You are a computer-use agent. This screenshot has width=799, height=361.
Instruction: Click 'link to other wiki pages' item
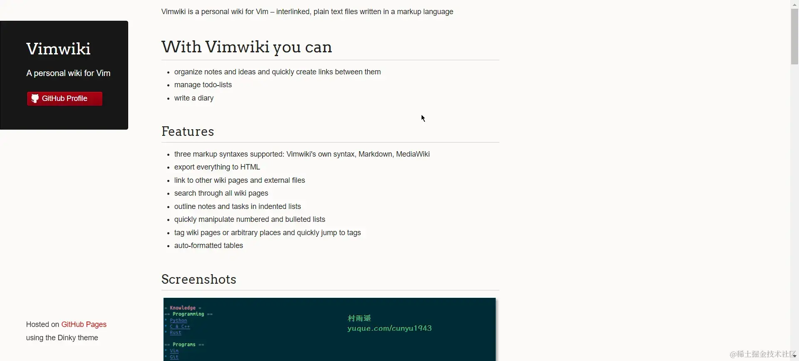[x=240, y=180]
